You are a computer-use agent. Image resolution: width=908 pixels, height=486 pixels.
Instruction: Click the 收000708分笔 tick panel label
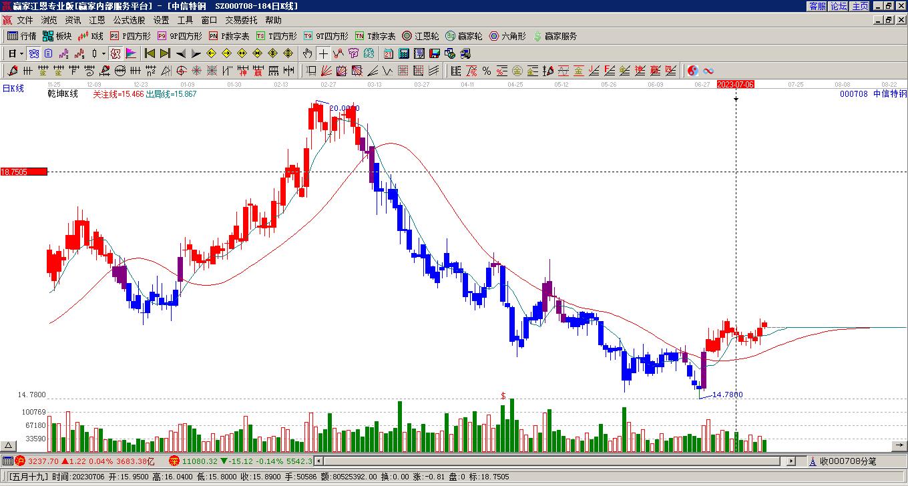[848, 461]
